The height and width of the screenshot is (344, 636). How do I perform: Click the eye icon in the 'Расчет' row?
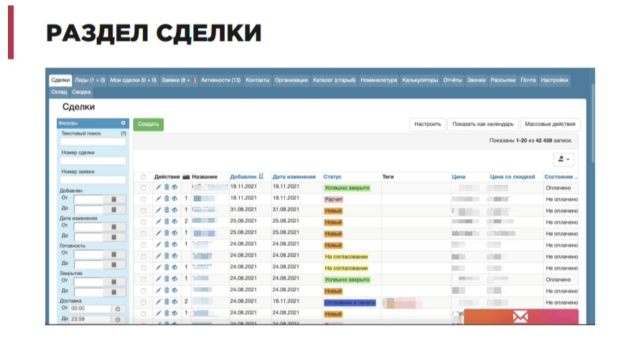point(174,199)
